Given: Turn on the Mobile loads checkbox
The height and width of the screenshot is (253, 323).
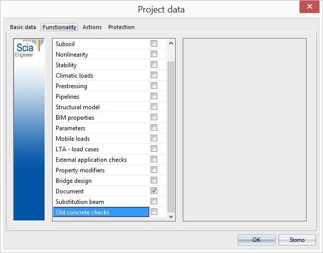Looking at the screenshot, I should (154, 138).
